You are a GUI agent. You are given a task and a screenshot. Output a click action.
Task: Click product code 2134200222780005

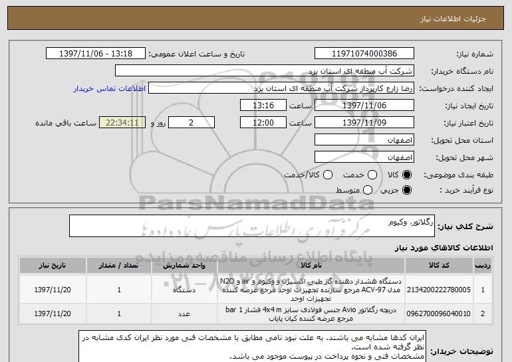click(x=439, y=290)
